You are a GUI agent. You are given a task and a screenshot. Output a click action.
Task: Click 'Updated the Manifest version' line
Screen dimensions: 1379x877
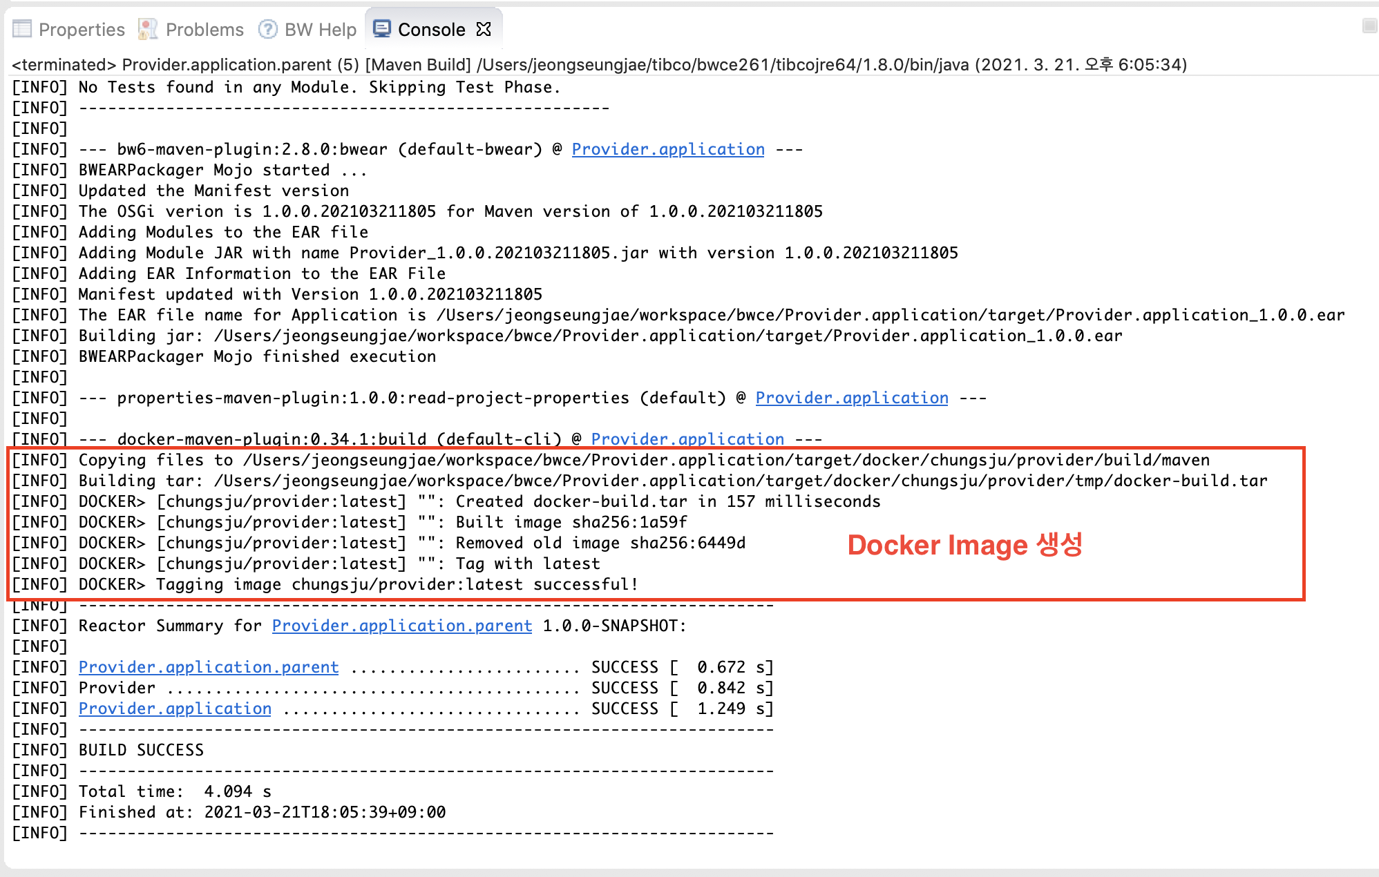[x=180, y=191]
